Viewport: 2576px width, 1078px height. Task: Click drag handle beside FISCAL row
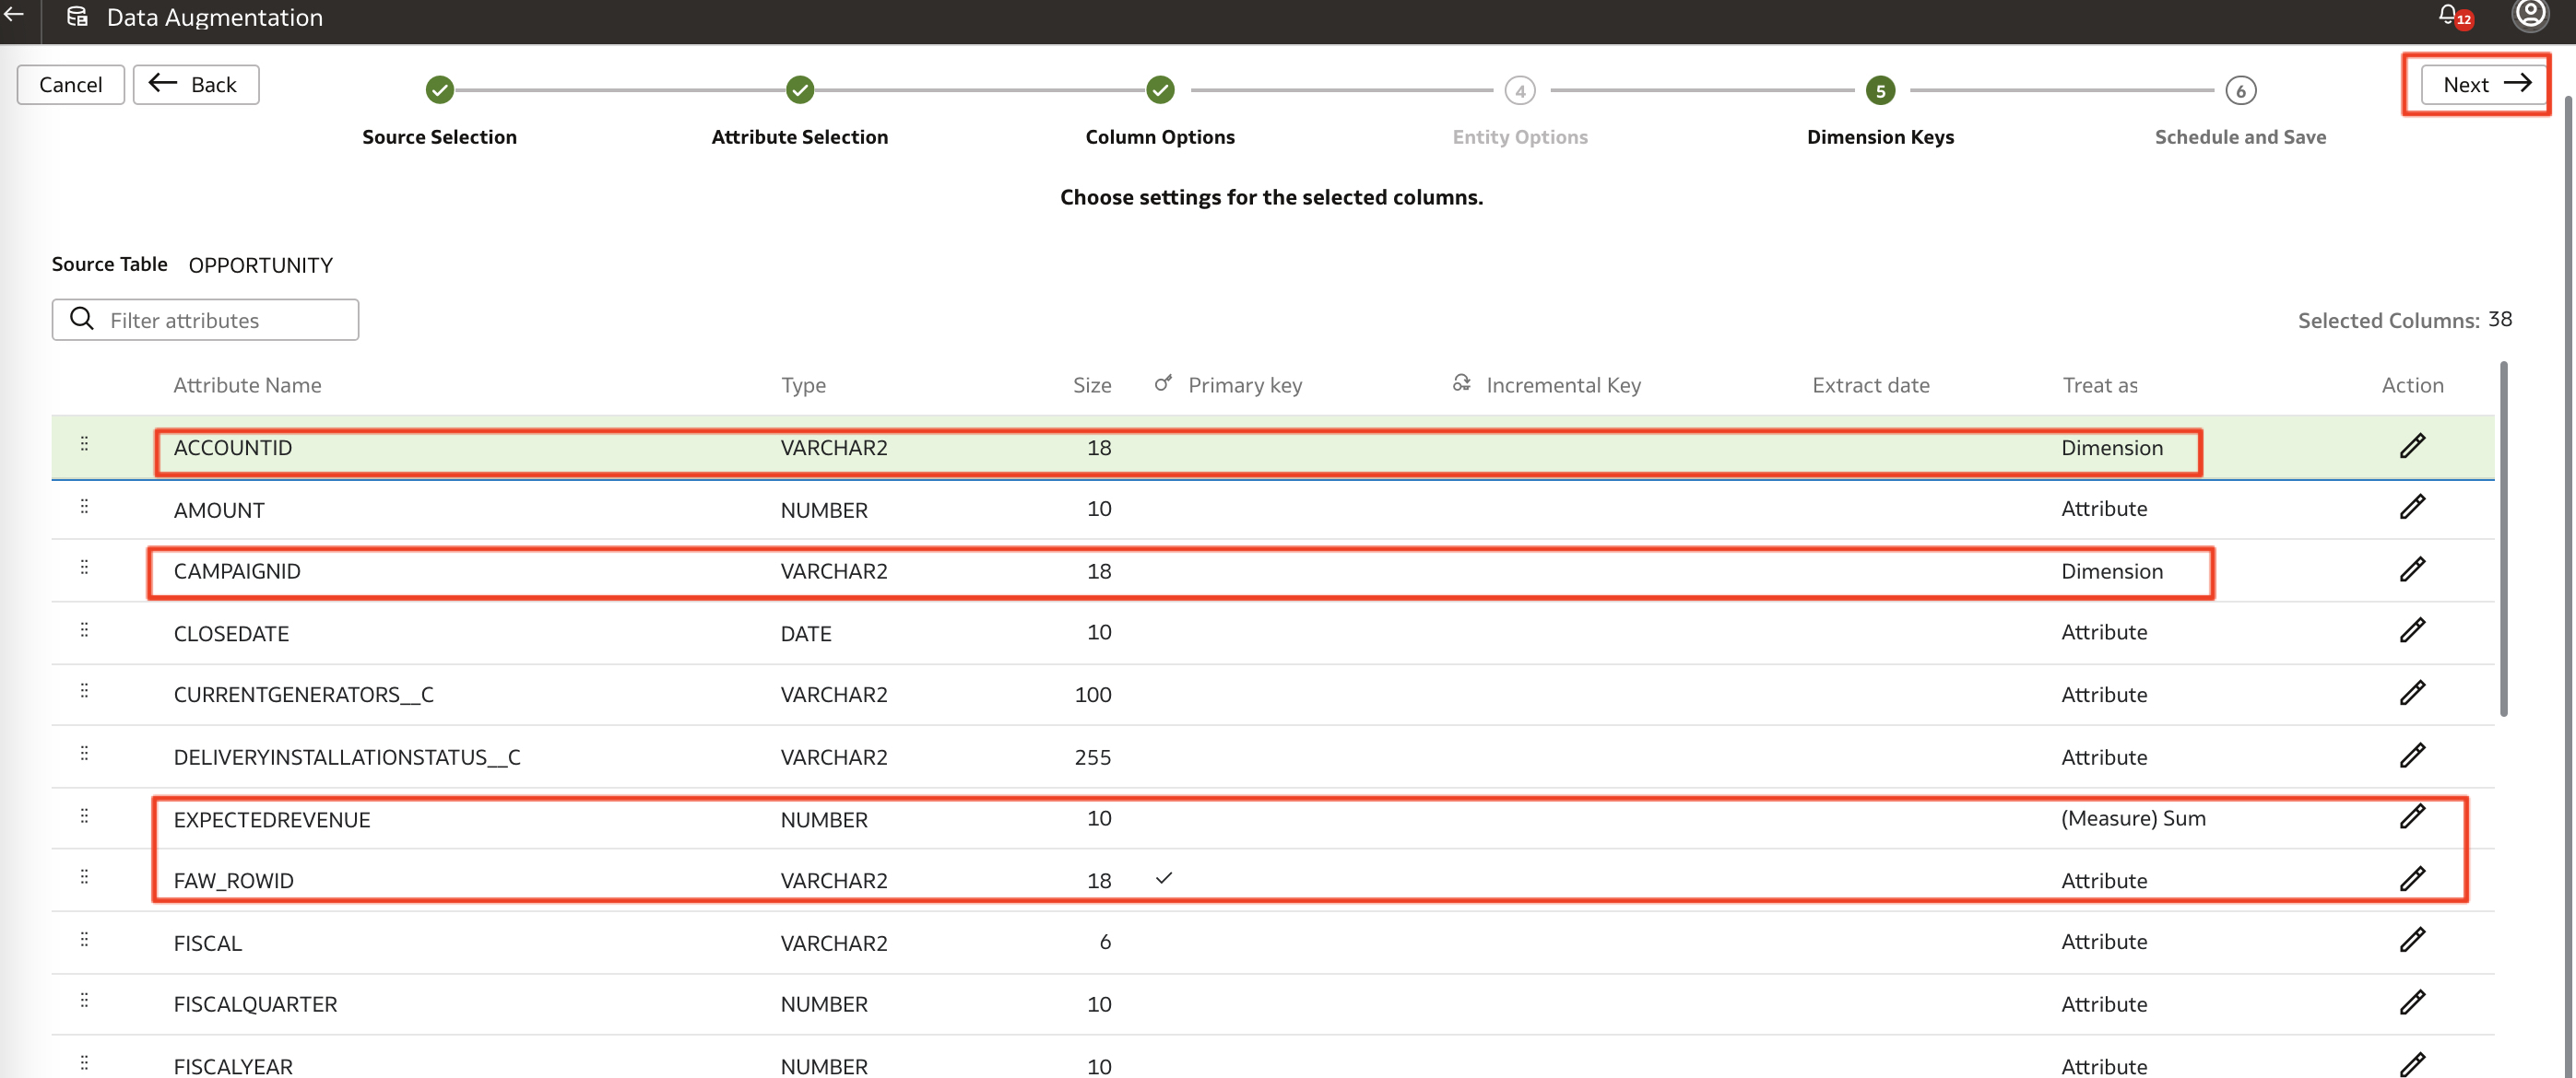pyautogui.click(x=84, y=940)
